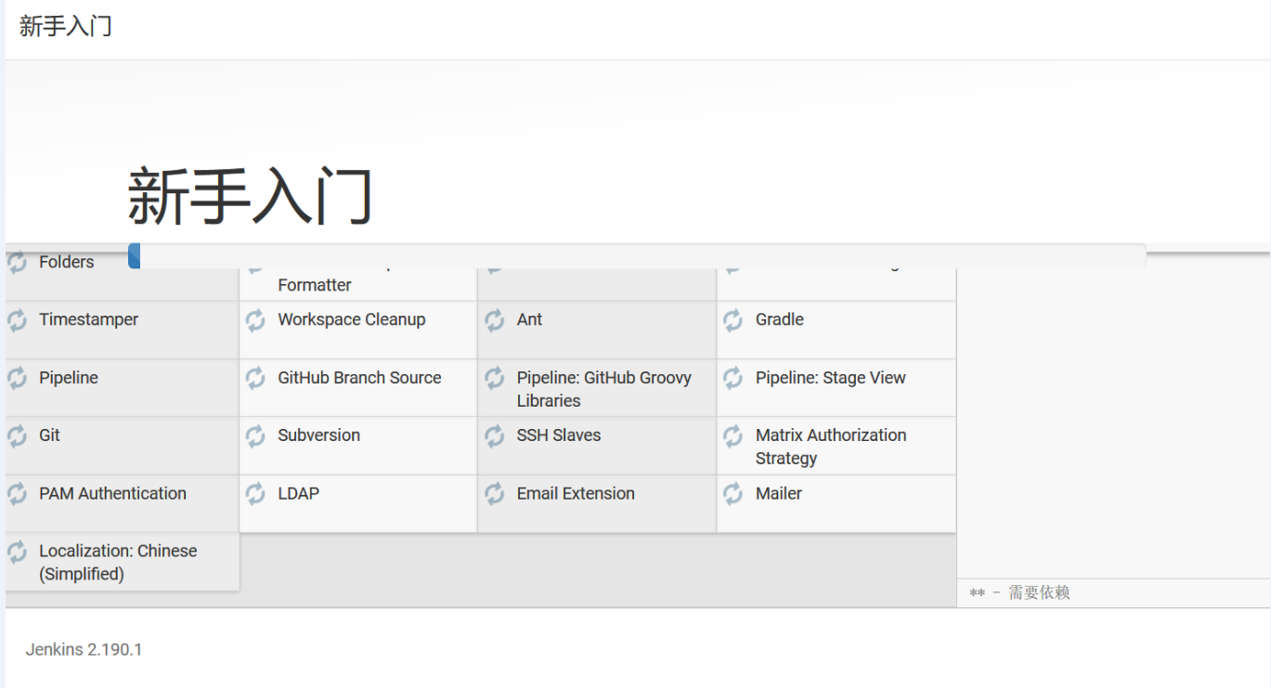This screenshot has height=688, width=1271.
Task: Click the sync icon beside Folders
Action: 18,264
